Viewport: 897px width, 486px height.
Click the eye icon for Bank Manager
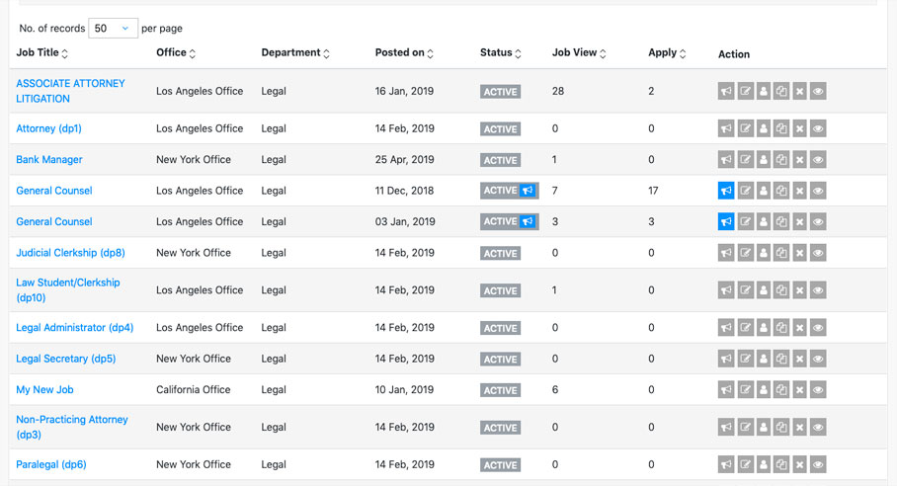[818, 160]
